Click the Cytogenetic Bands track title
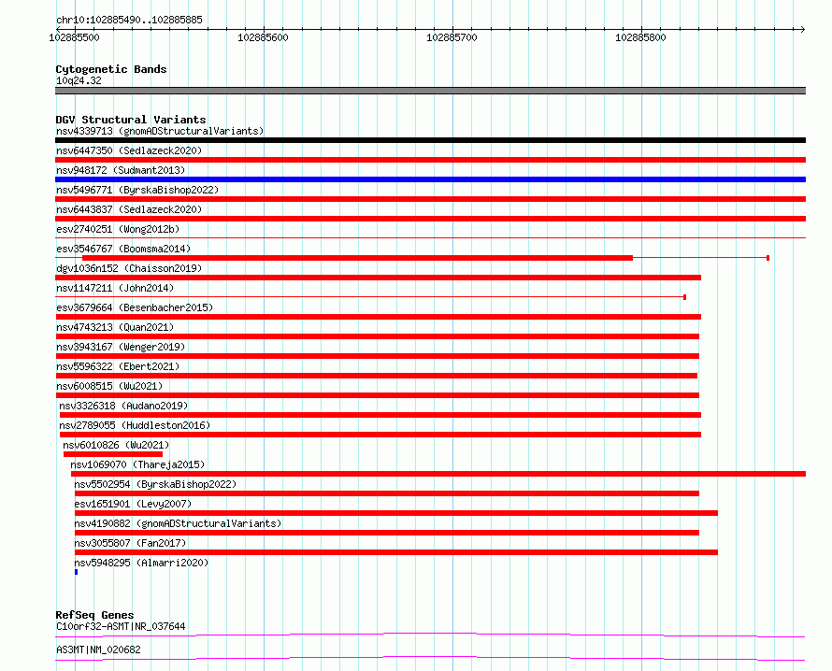This screenshot has width=832, height=671. (111, 69)
